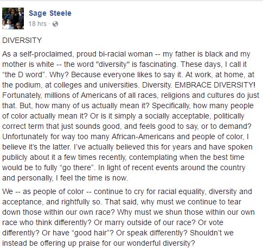Click the word "African-Americans"

(143, 136)
